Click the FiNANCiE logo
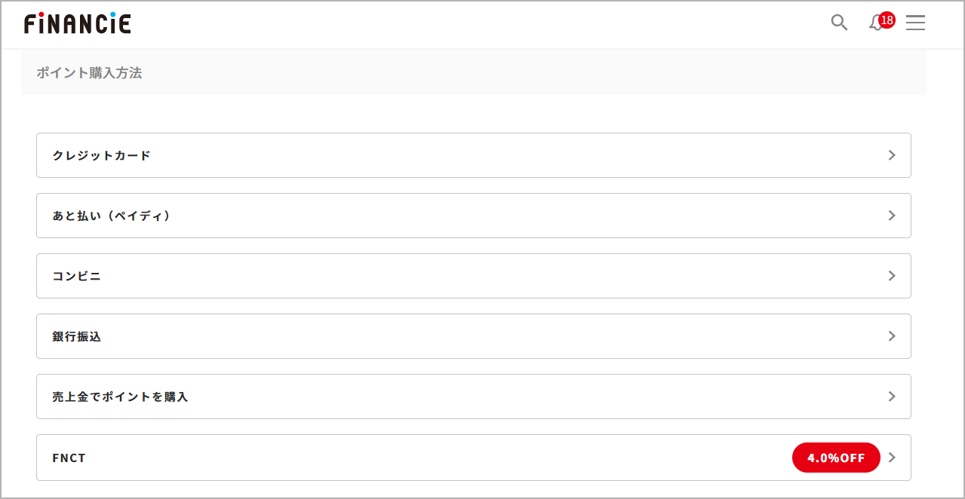This screenshot has width=965, height=499. click(77, 23)
